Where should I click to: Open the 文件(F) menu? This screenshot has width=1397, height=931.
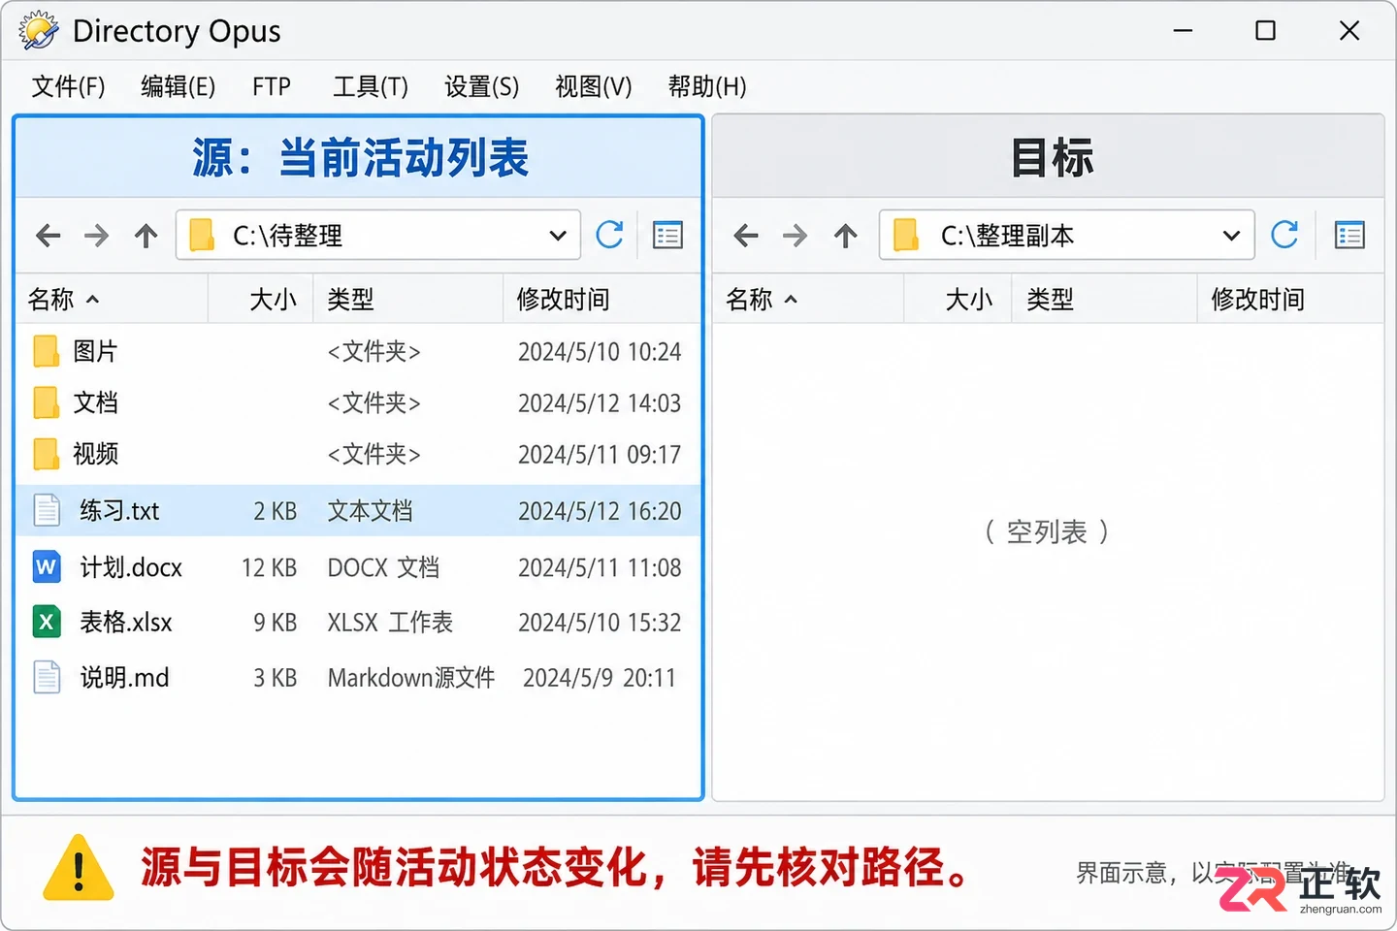coord(68,87)
